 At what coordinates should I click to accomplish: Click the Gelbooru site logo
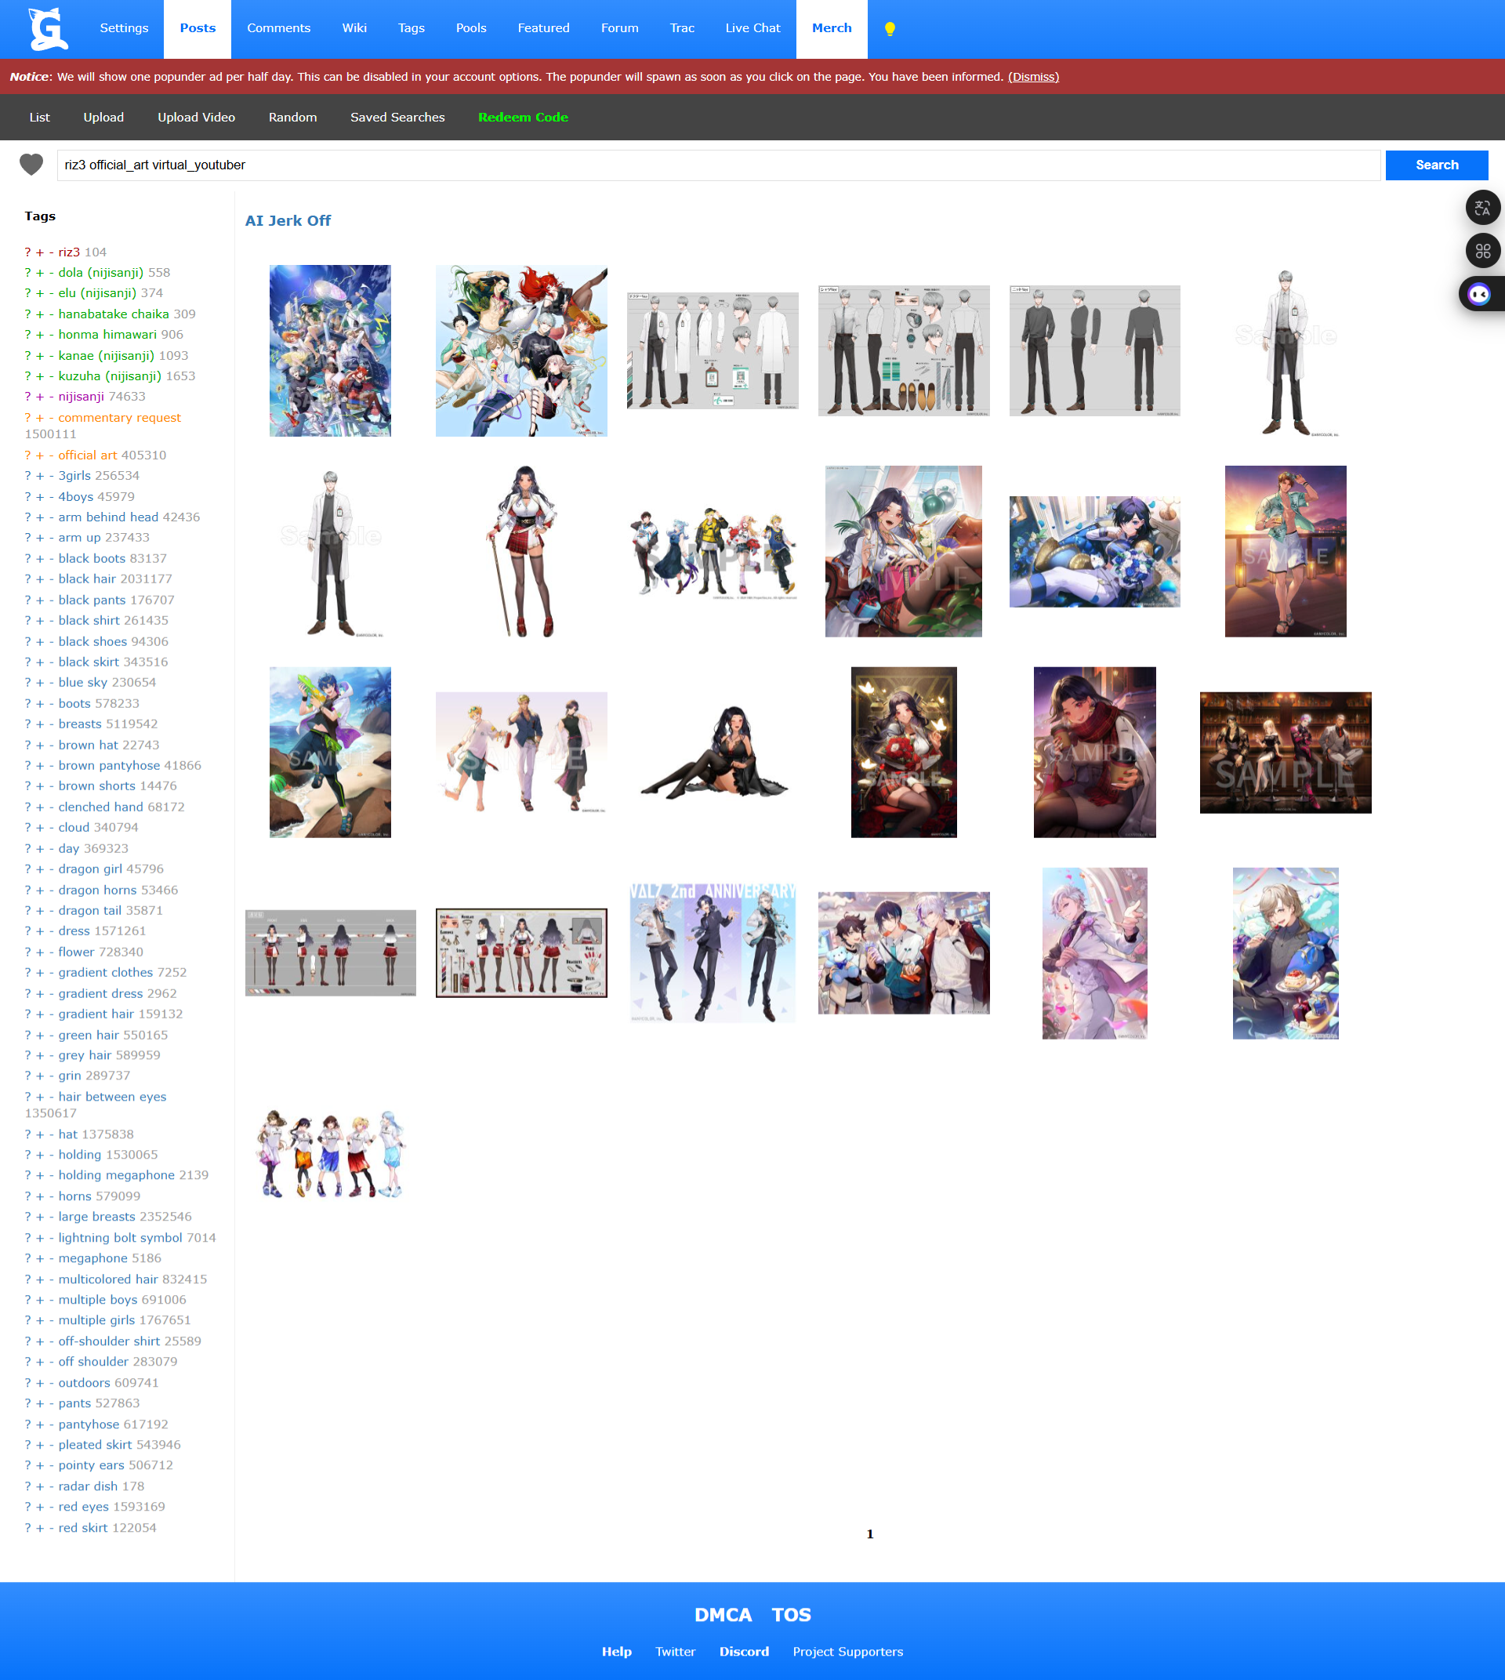pos(49,29)
